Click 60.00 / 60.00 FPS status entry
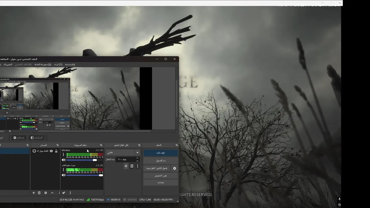The image size is (370, 208). 163,200
